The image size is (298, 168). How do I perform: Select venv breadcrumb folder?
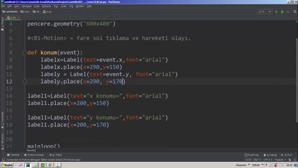click(x=25, y=12)
